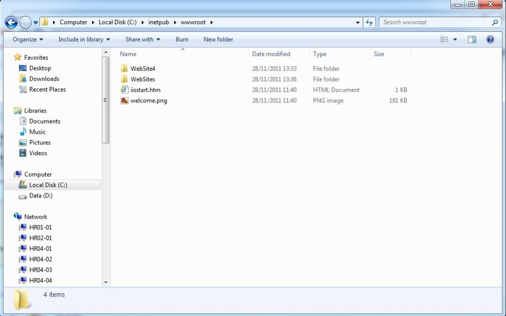This screenshot has height=316, width=506.
Task: Click navigation pane scrollbar down arrow
Action: [x=106, y=283]
